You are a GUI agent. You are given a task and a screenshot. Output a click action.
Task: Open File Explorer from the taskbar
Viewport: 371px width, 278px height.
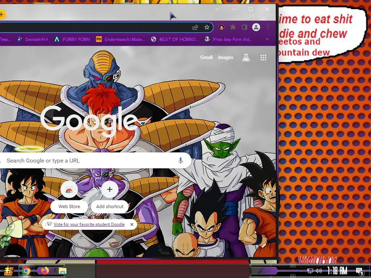coord(63,271)
